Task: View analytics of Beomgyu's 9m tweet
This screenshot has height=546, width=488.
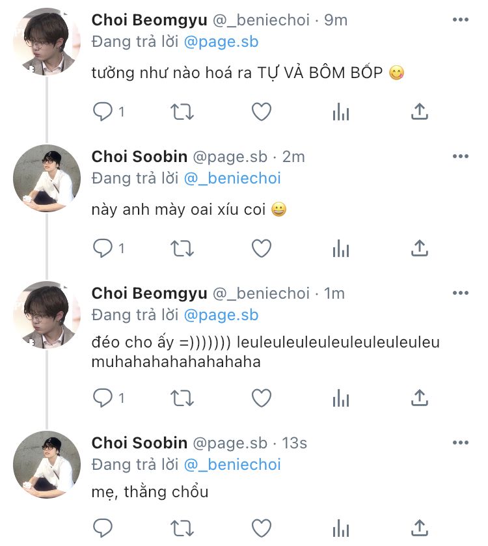Action: click(341, 112)
